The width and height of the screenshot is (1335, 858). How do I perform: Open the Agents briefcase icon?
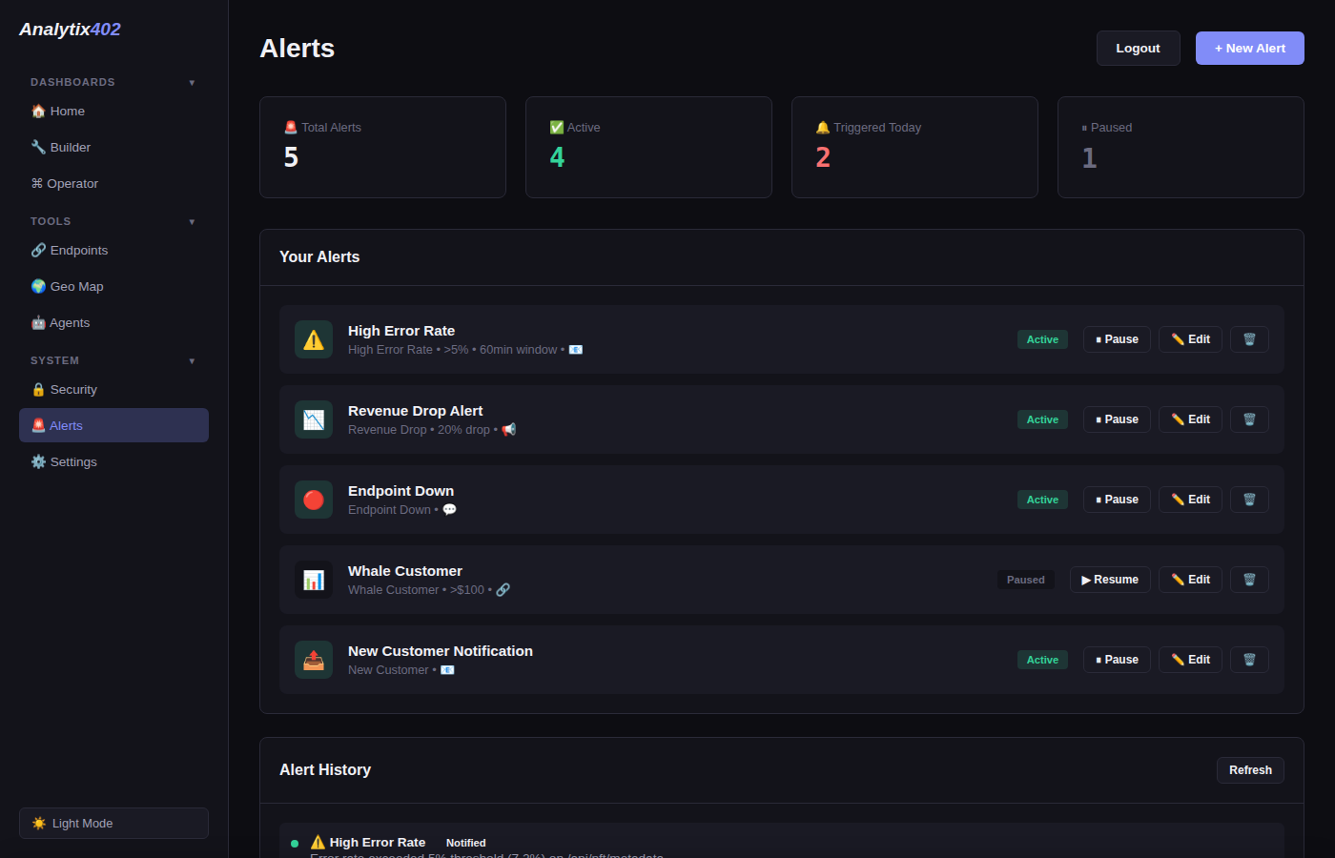[37, 322]
